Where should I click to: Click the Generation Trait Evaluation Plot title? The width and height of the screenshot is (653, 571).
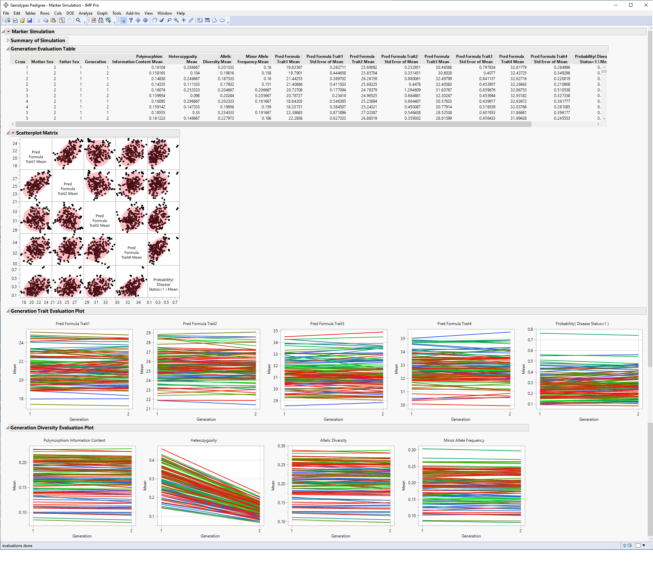[47, 311]
